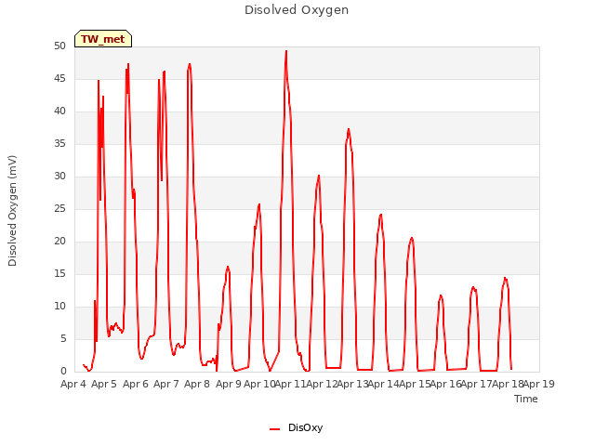Click the Apr 13 peak near 37 mV
Image resolution: width=595 pixels, height=446 pixels.
349,130
